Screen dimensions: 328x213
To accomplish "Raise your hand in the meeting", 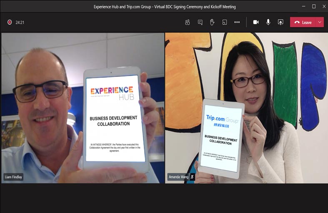I will click(x=212, y=22).
